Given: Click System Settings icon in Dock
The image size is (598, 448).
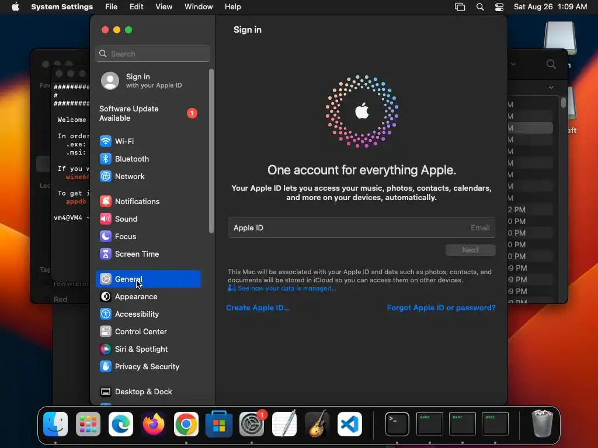Looking at the screenshot, I should pos(252,424).
